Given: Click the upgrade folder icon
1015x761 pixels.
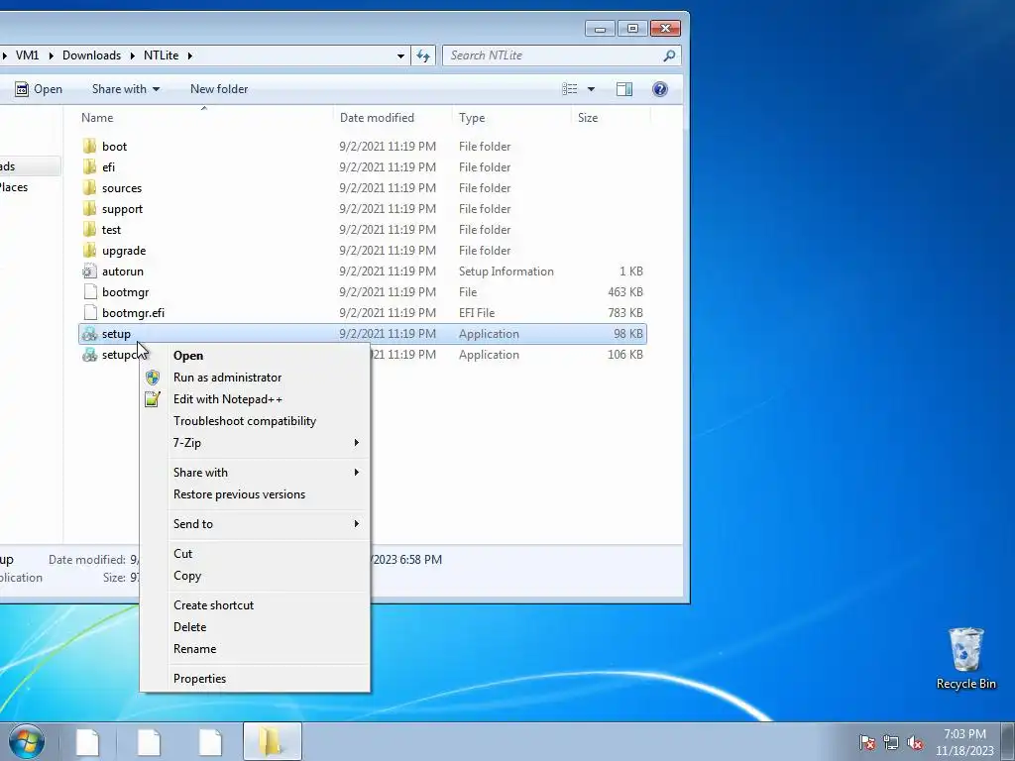Looking at the screenshot, I should [90, 250].
